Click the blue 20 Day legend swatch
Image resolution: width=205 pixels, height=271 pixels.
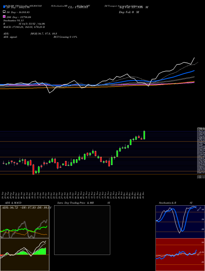(4, 7)
